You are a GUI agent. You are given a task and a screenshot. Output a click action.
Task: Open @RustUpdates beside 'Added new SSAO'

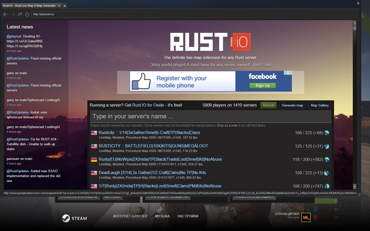point(18,171)
